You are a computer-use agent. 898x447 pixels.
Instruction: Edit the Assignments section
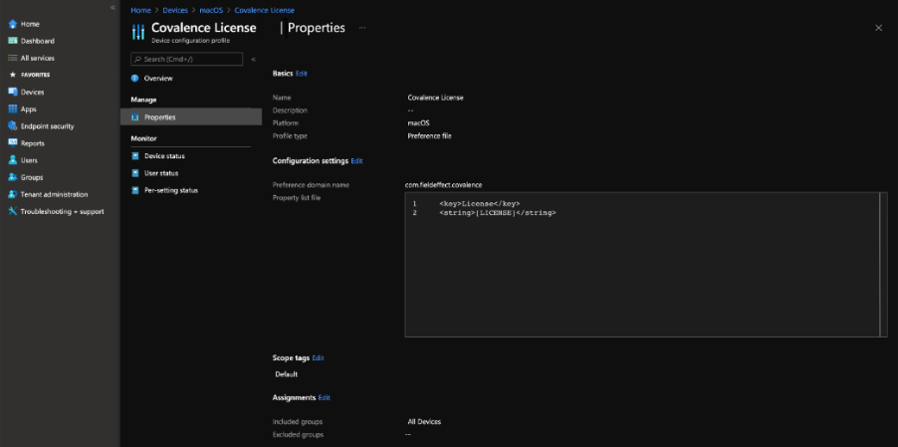[x=325, y=397]
